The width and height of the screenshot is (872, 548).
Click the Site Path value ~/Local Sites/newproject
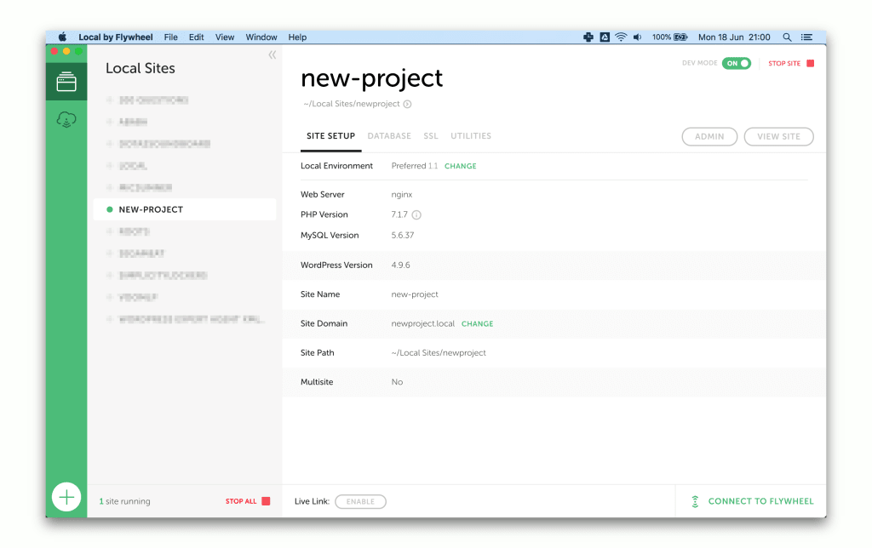pos(439,353)
